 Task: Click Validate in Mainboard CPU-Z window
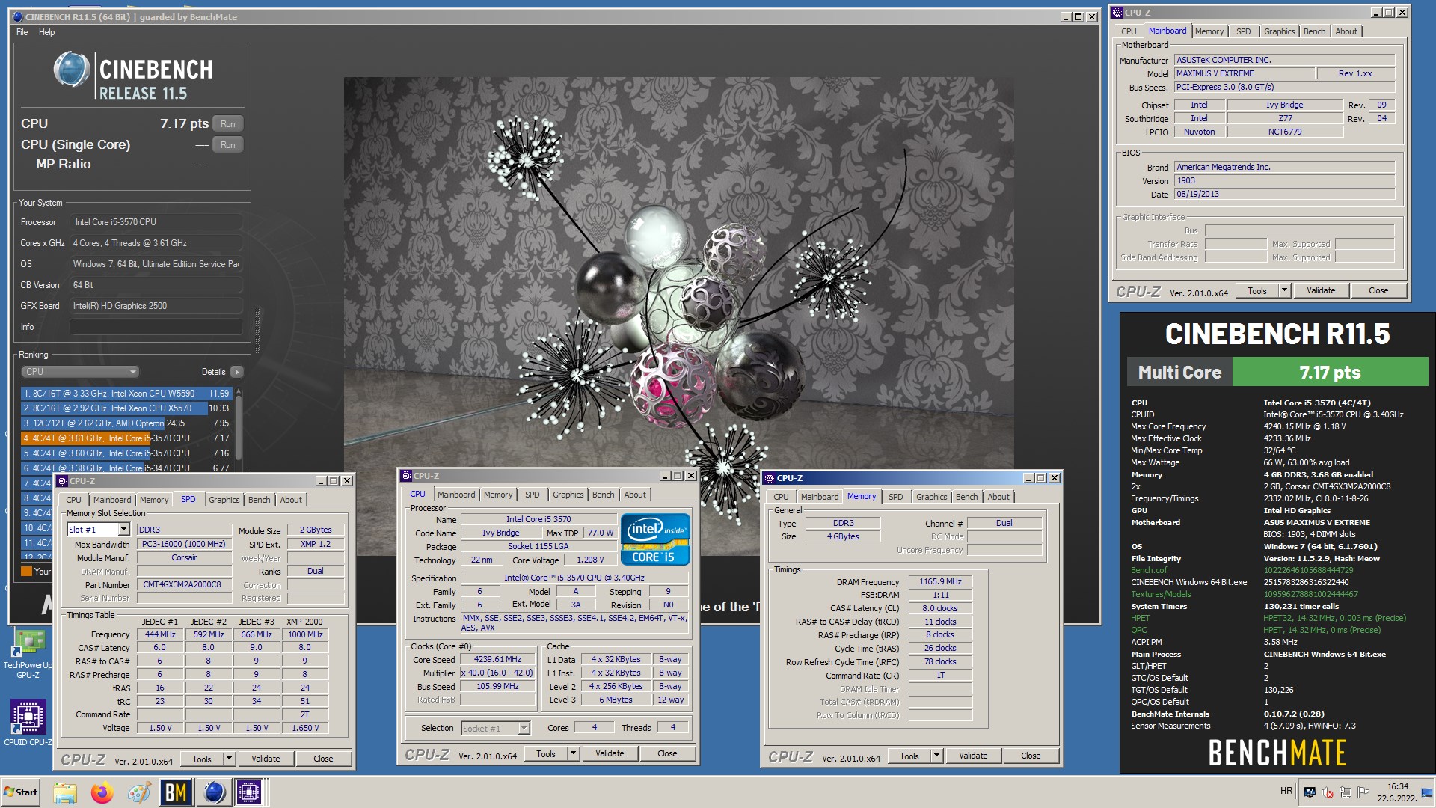pos(1321,290)
